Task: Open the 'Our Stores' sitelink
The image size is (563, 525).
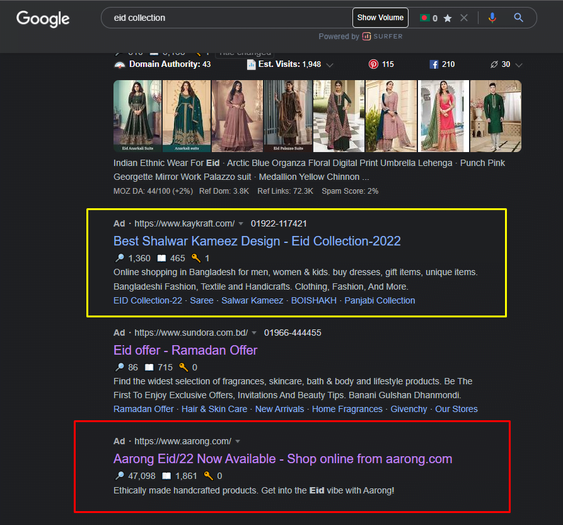Action: 456,409
